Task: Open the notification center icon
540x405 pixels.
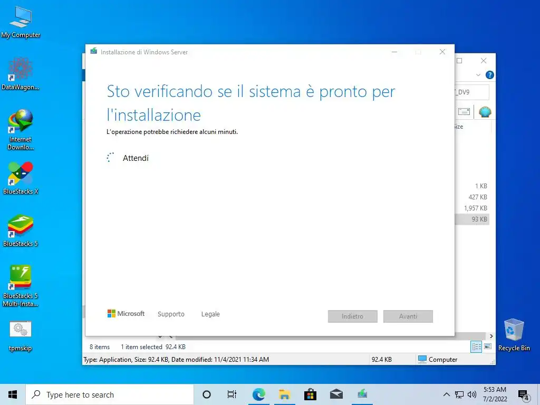Action: (x=524, y=395)
